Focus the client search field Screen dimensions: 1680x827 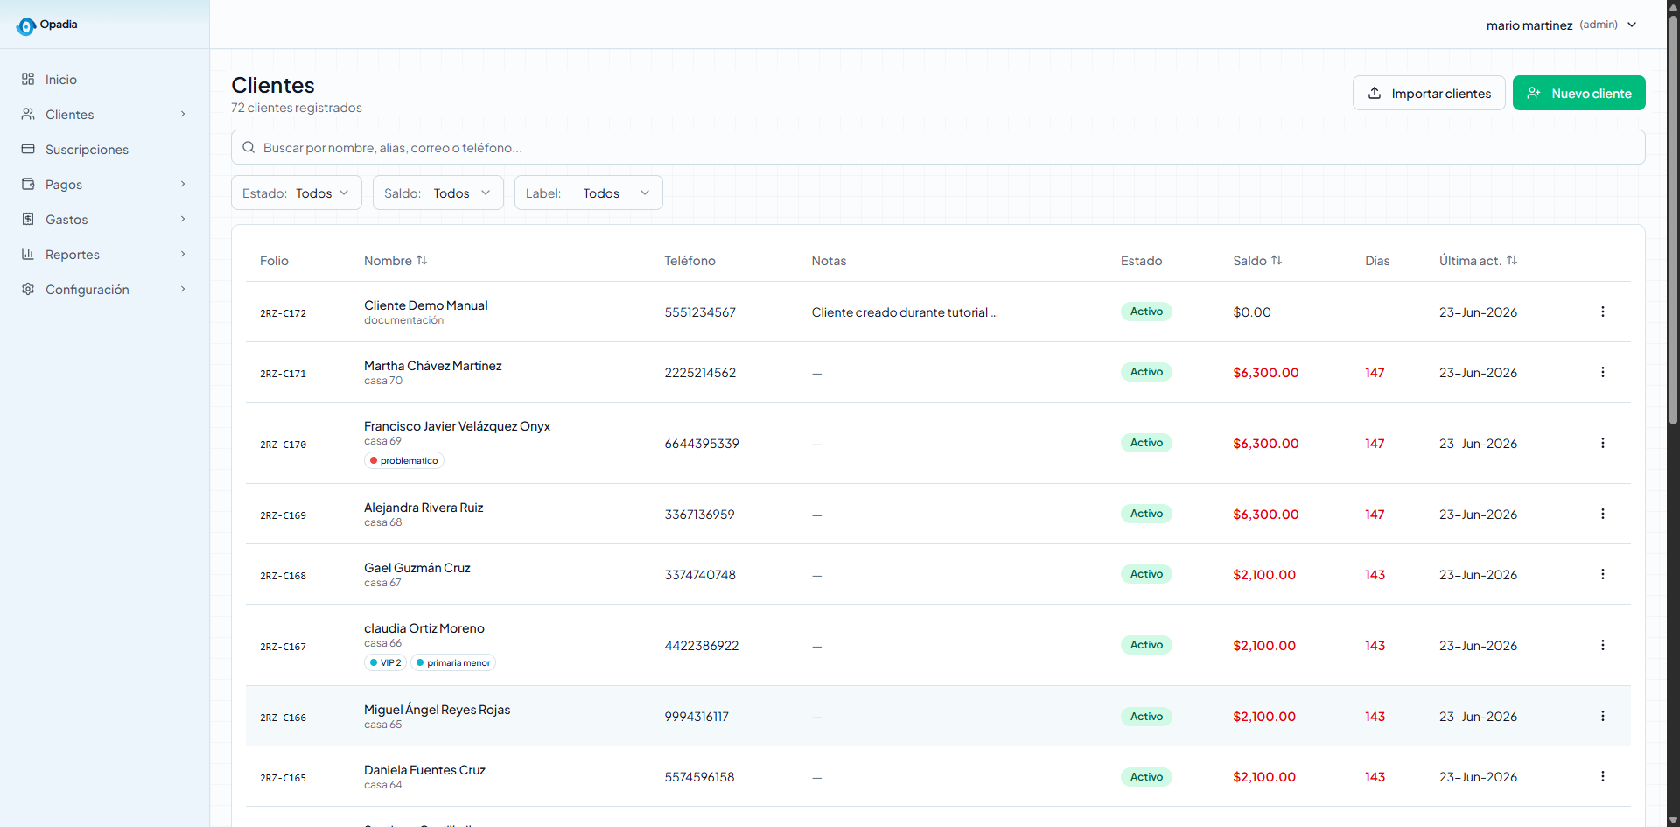[938, 147]
